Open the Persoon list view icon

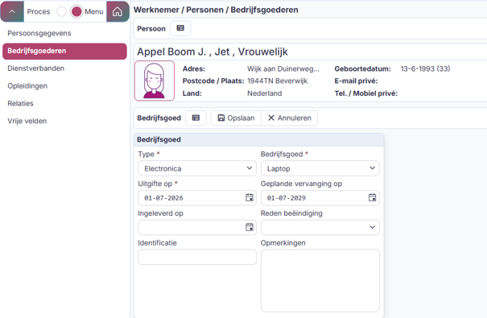180,28
